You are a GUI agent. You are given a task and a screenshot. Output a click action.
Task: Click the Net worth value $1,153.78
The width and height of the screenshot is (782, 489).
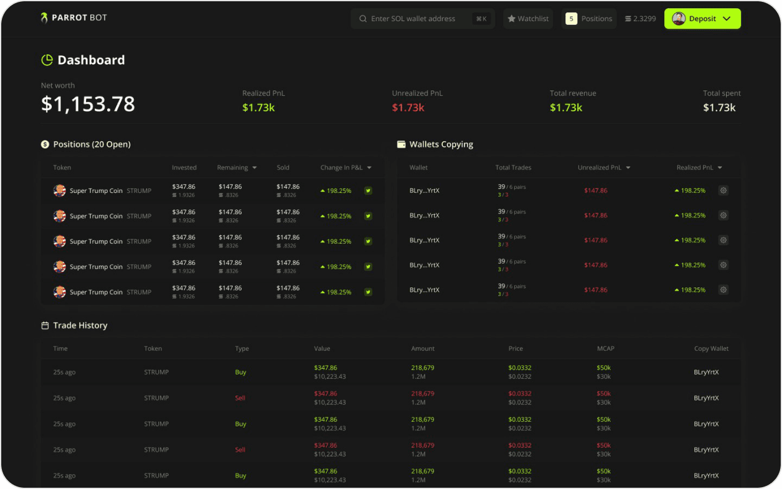point(88,104)
